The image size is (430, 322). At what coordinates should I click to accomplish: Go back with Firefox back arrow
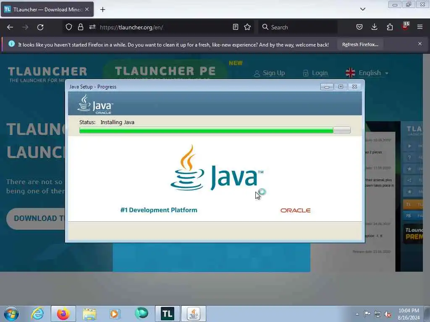click(x=10, y=27)
